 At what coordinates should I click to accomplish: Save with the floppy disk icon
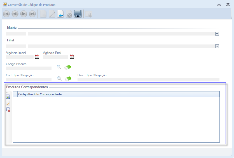coord(78,14)
